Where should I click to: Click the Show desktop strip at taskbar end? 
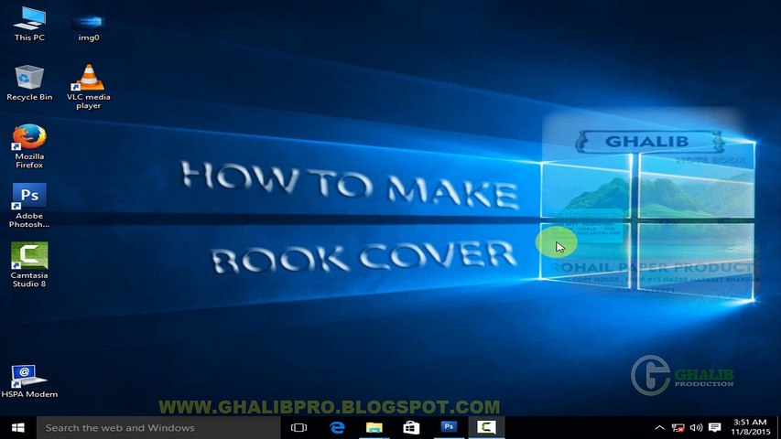point(779,427)
